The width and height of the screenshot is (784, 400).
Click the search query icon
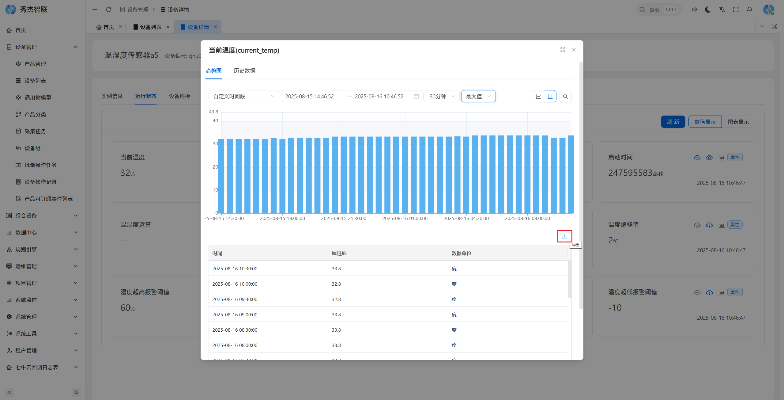tap(565, 97)
